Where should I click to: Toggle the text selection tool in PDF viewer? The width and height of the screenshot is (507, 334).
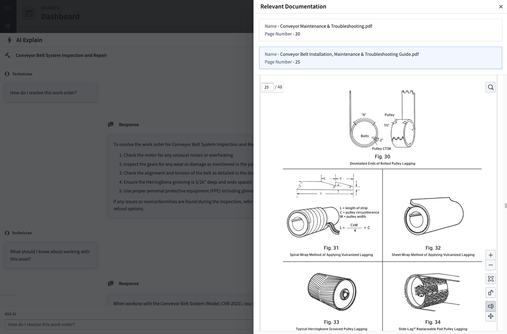tap(491, 306)
